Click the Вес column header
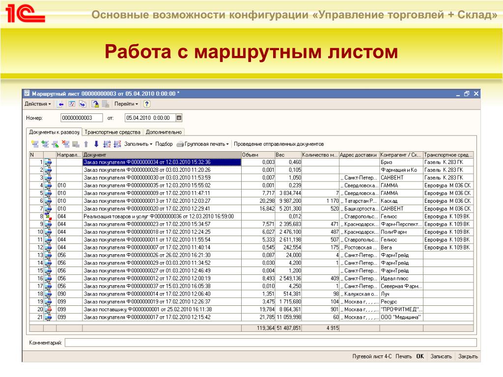This screenshot has width=503, height=377. click(x=288, y=155)
